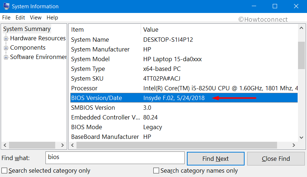Select the SMBIOS Version row
This screenshot has width=307, height=177.
point(184,108)
